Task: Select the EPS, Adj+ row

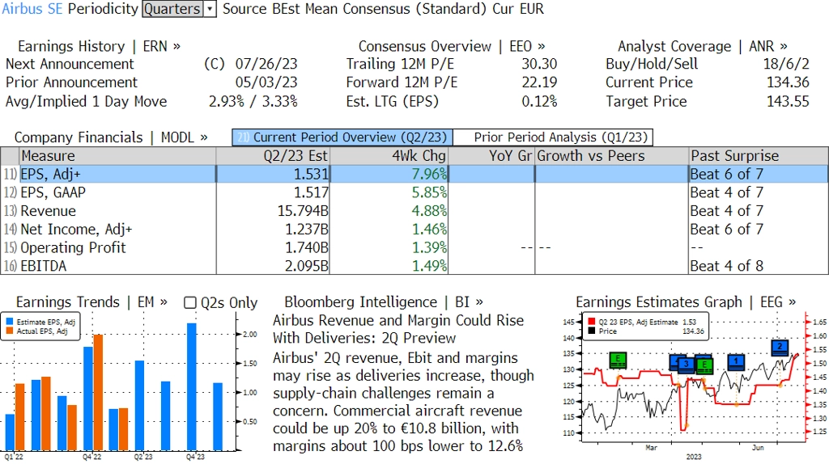Action: pyautogui.click(x=414, y=174)
